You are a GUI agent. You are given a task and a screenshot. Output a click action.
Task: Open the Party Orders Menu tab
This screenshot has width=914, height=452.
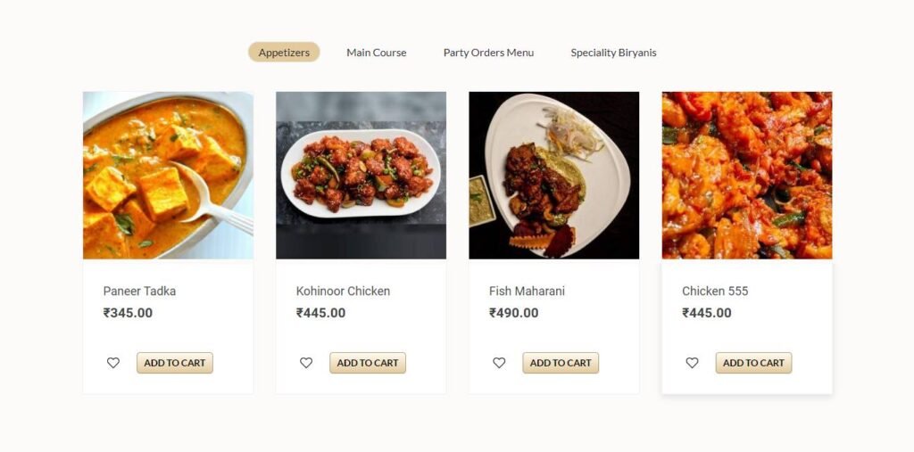click(x=488, y=53)
